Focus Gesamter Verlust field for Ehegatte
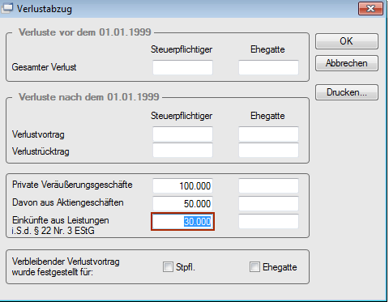The image size is (389, 302). click(x=268, y=67)
